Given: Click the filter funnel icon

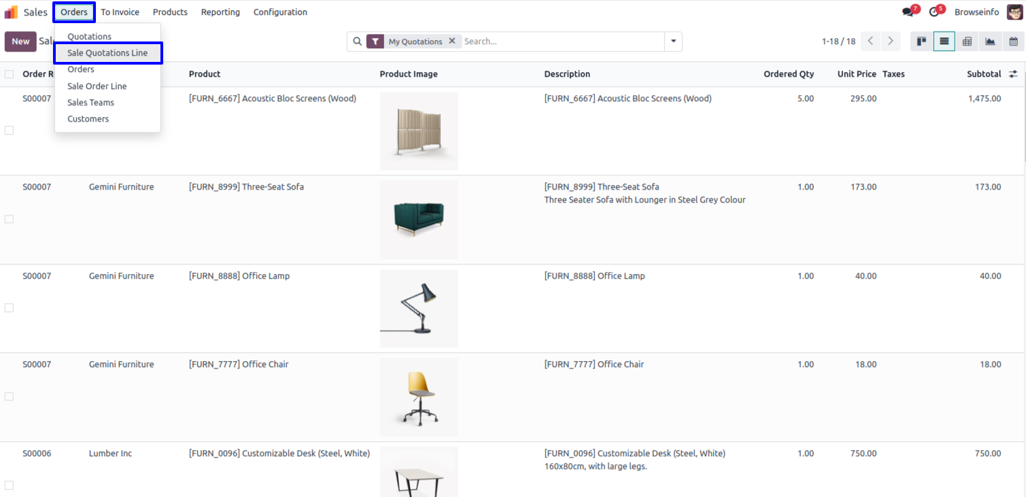Looking at the screenshot, I should 375,41.
